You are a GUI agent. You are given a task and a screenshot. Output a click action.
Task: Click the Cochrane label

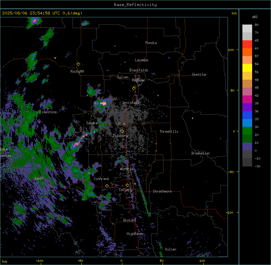(101, 179)
